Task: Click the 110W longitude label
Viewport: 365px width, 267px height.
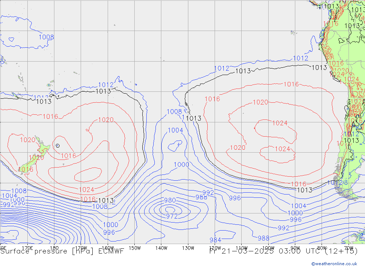Action: pyautogui.click(x=242, y=248)
